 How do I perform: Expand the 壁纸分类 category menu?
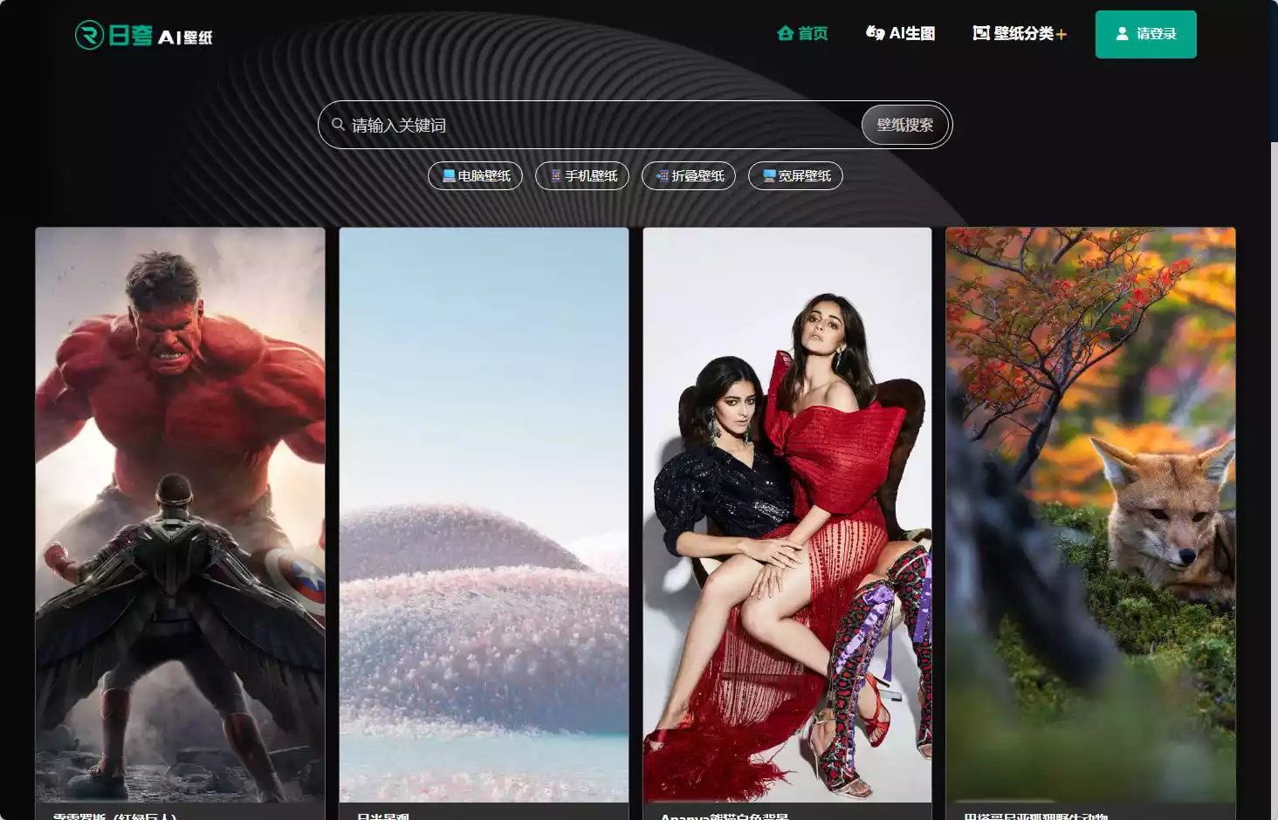(1020, 33)
